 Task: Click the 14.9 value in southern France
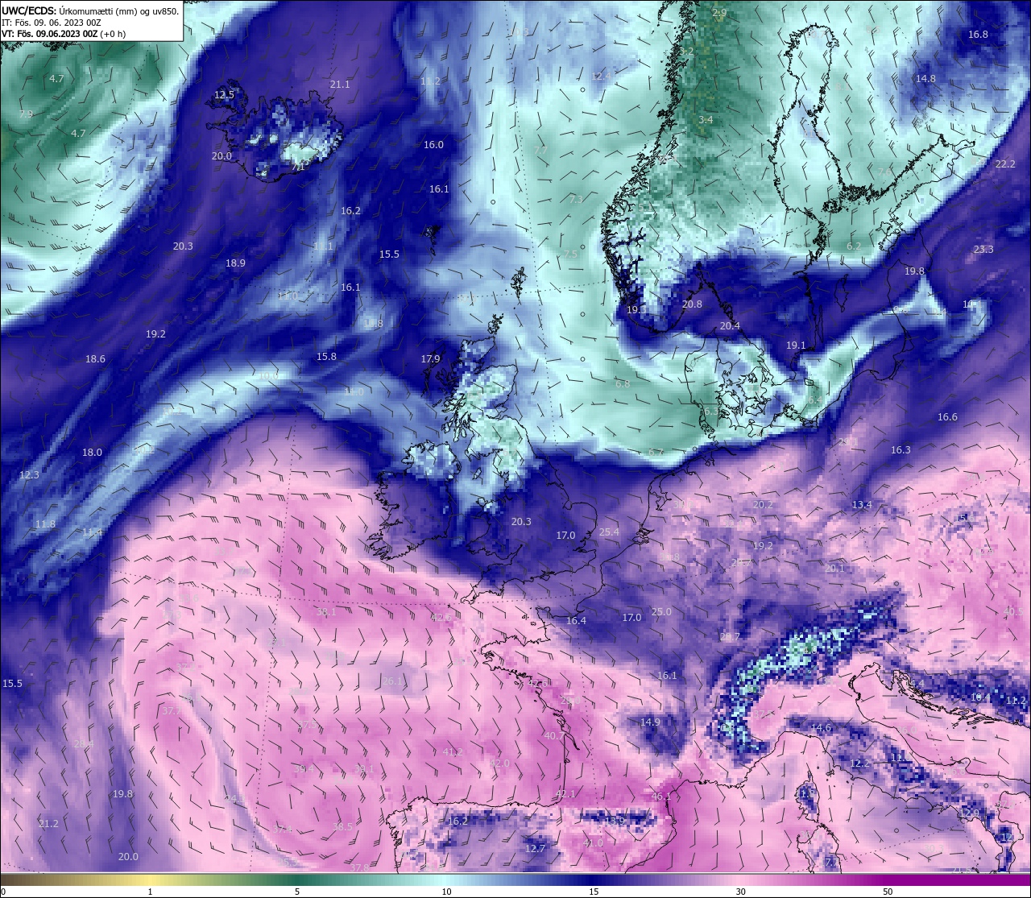point(650,722)
